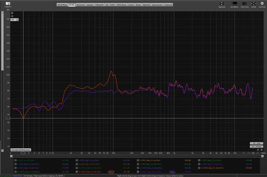Viewport: 267px width, 177px height.
Task: Switch to the Waterfall tab
Action: coord(146,5)
